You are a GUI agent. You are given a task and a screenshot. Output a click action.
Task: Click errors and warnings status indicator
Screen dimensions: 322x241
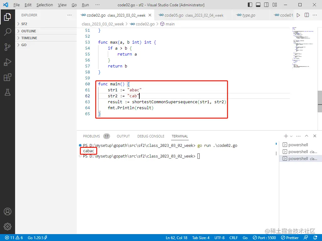click(14, 238)
